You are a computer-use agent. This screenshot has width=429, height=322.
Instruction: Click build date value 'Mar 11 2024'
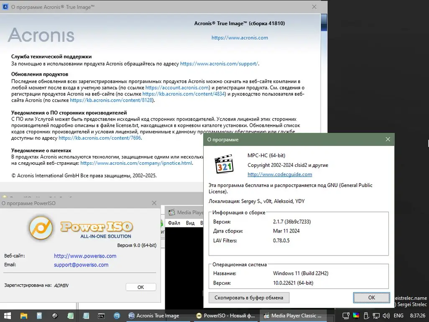[286, 231]
